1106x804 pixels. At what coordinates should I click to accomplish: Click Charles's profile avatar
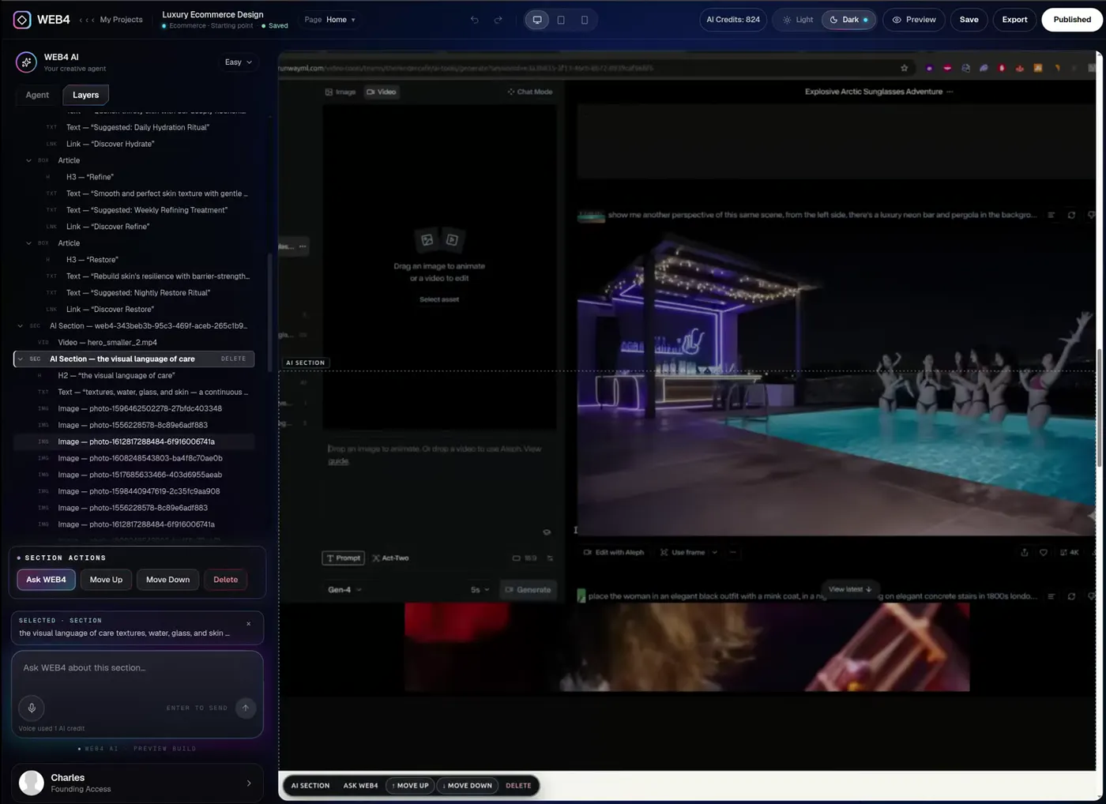[32, 783]
